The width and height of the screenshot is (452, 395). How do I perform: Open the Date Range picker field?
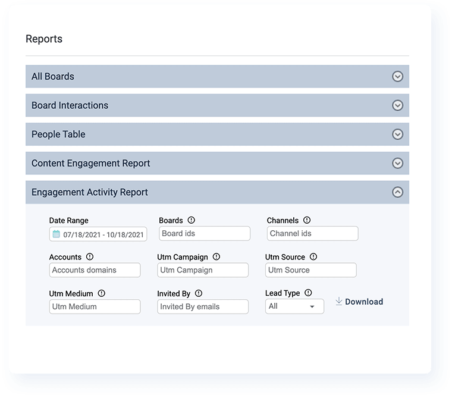point(98,234)
